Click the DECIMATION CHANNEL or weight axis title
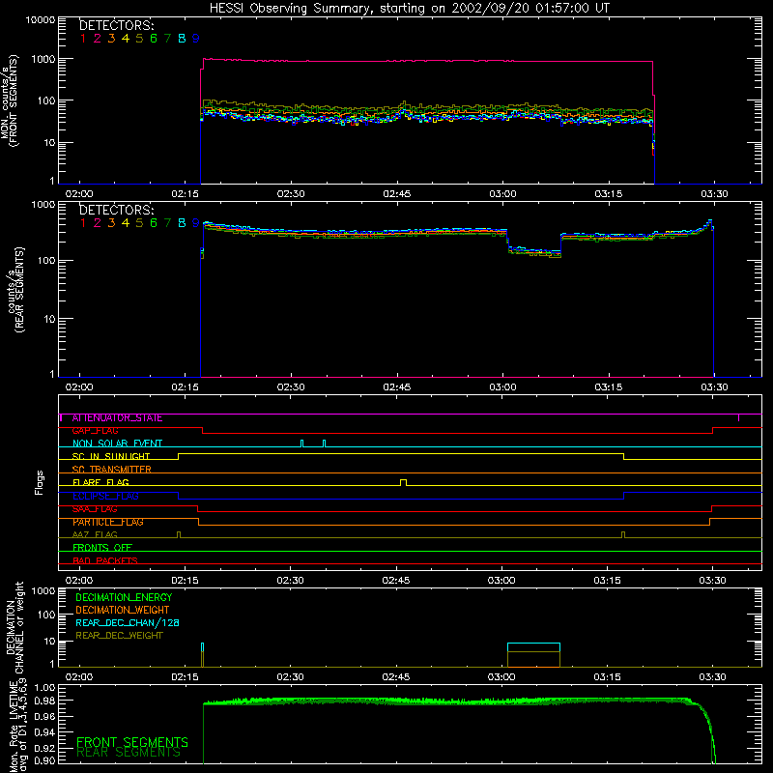The width and height of the screenshot is (773, 773). click(x=14, y=627)
